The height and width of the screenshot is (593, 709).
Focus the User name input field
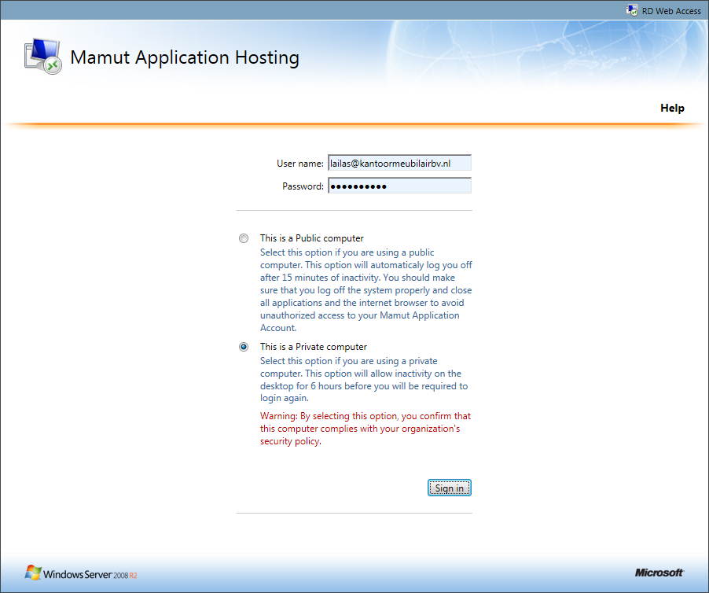click(x=399, y=164)
